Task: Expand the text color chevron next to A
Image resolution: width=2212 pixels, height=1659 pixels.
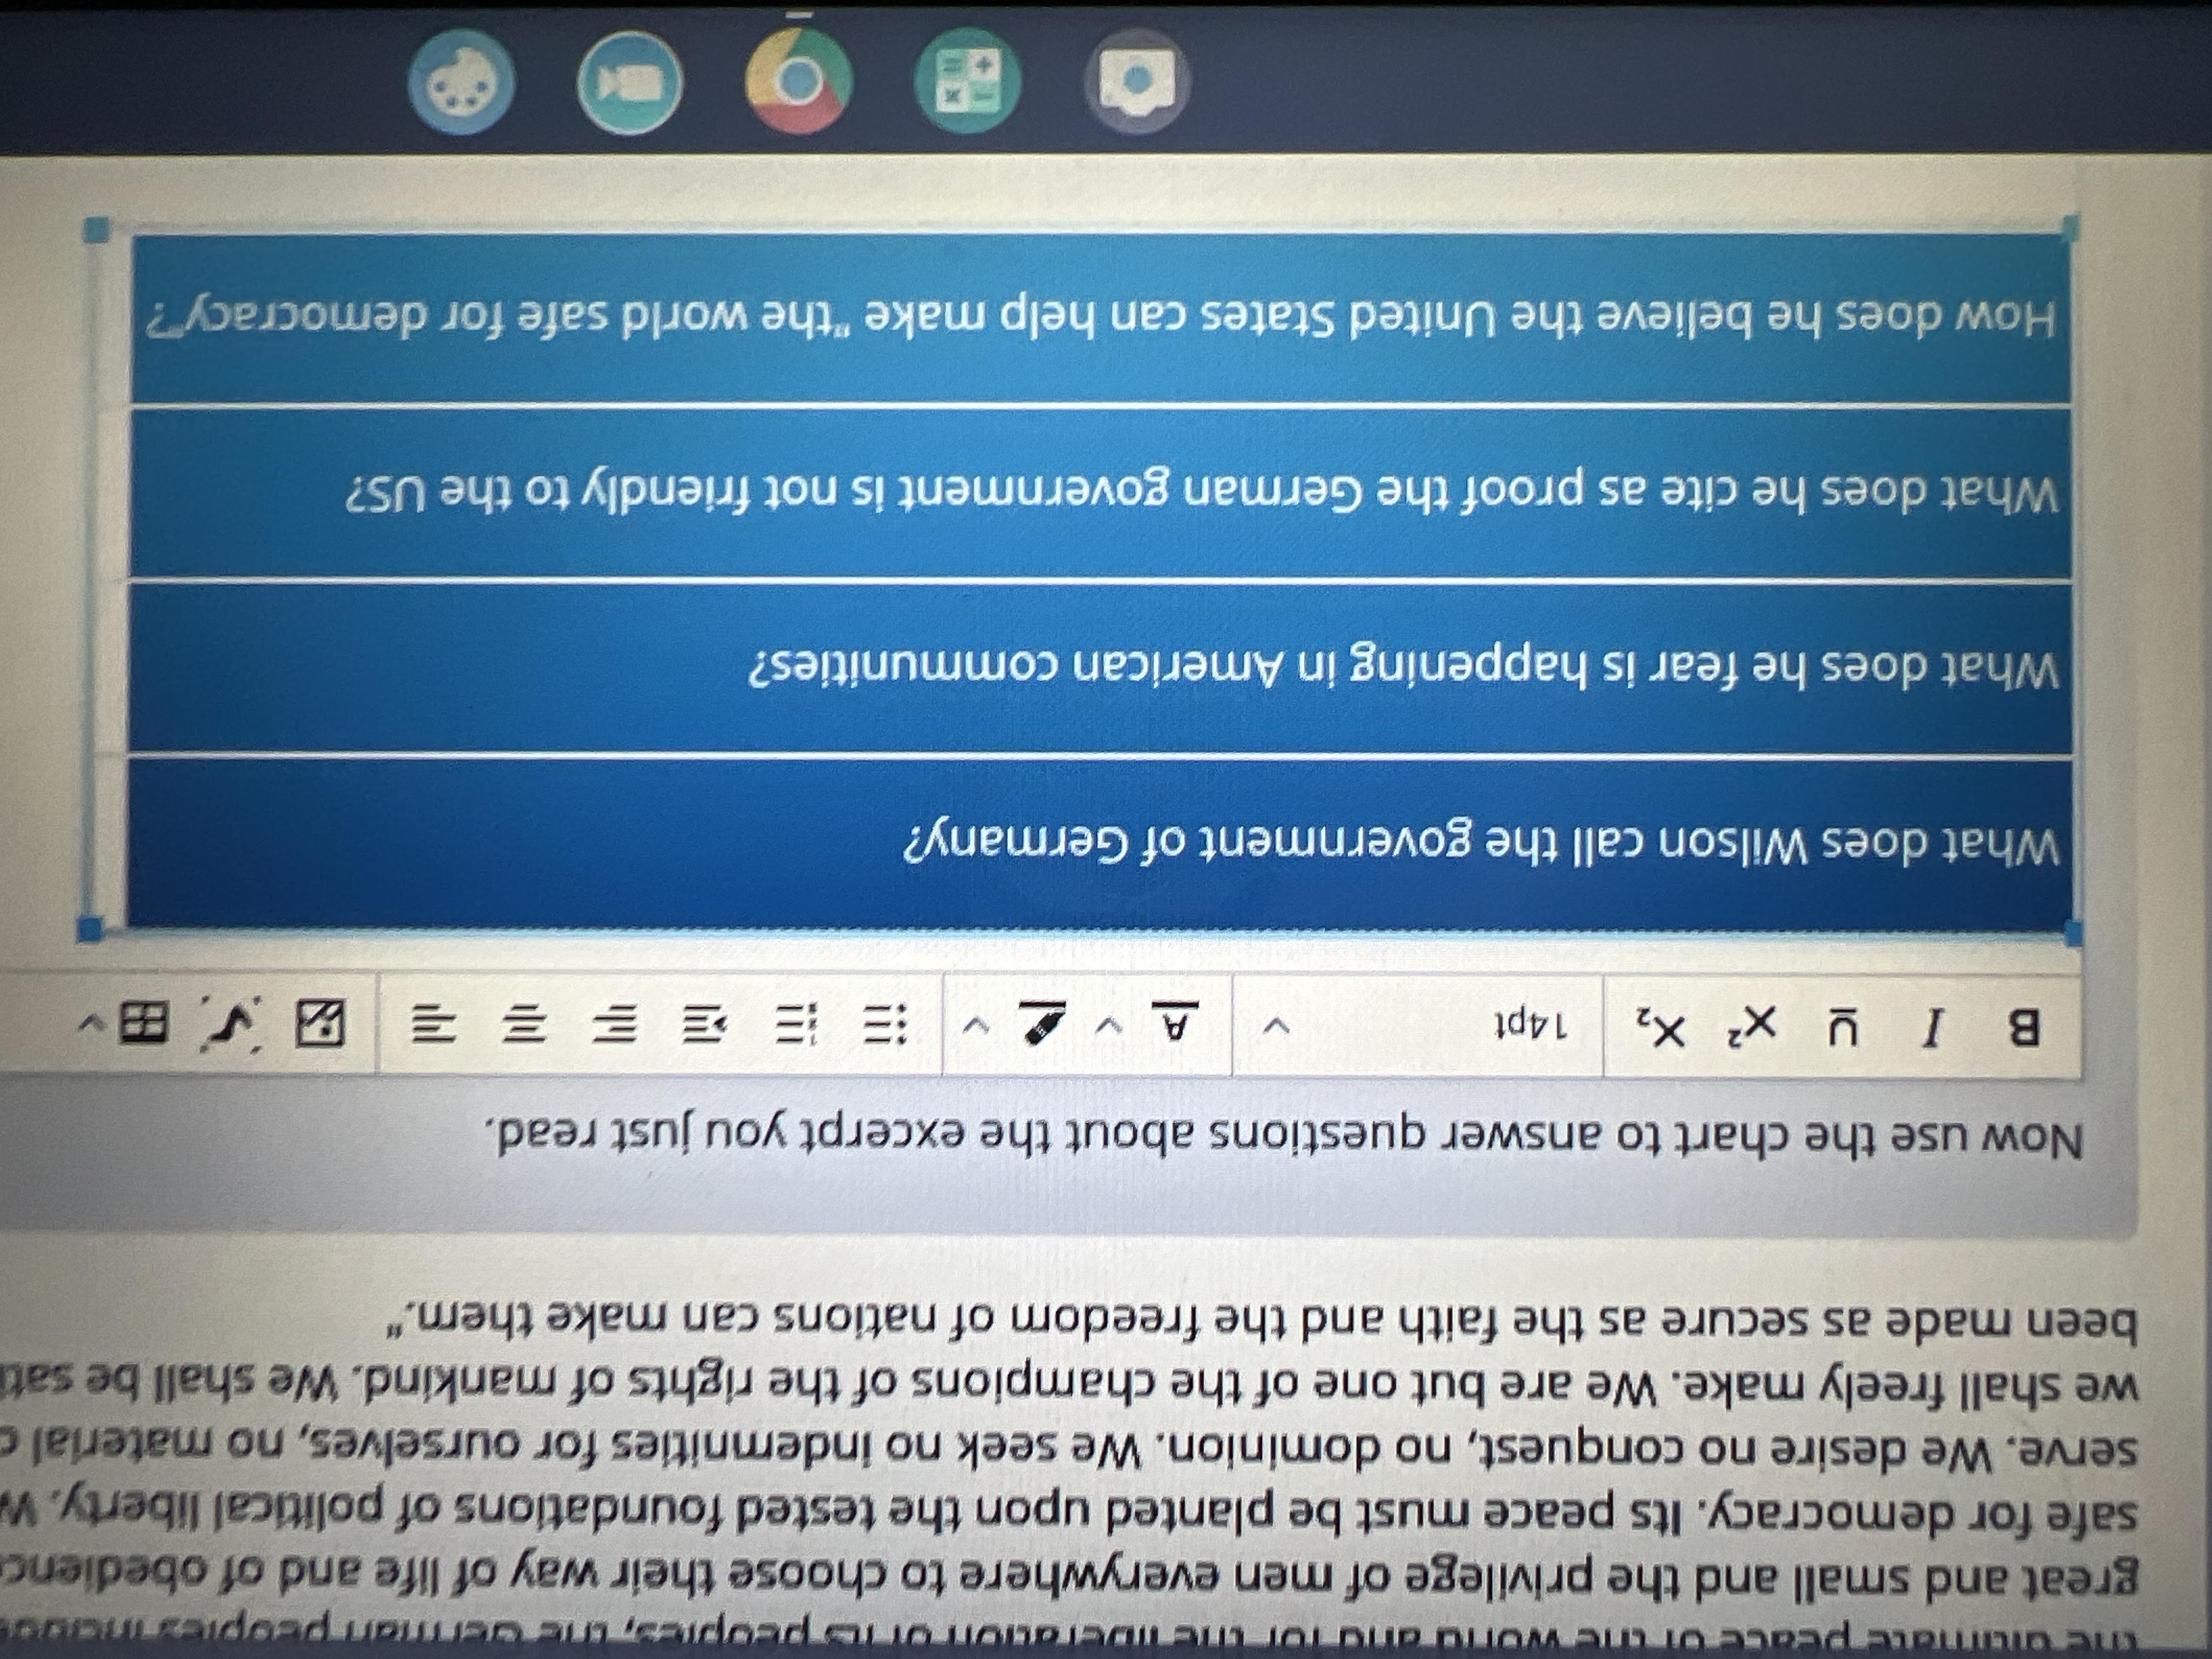Action: tap(1107, 1024)
